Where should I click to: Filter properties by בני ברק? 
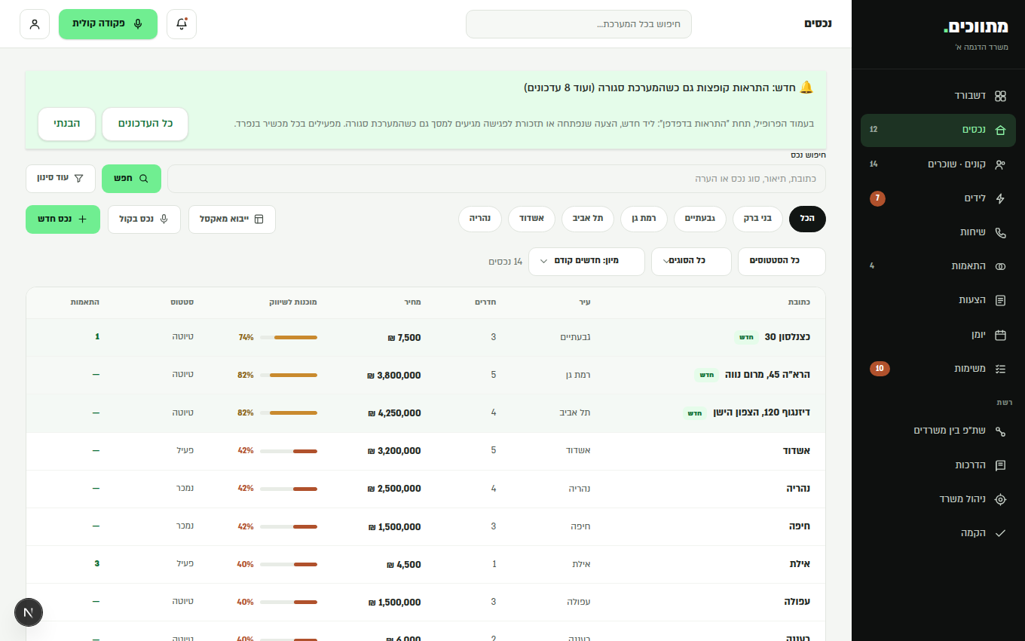pyautogui.click(x=757, y=219)
